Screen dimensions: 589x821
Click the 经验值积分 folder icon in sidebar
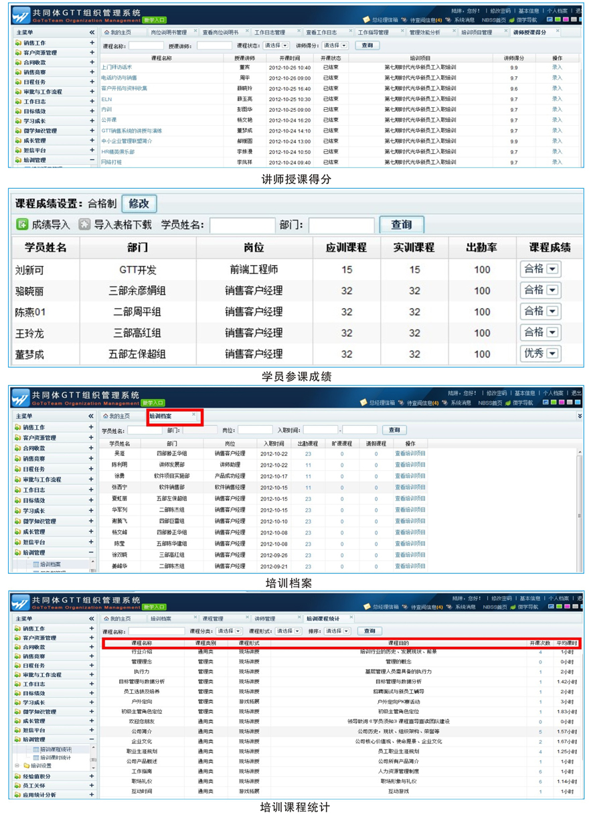[x=17, y=776]
